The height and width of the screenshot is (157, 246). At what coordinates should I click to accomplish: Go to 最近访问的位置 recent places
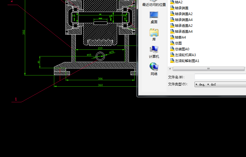click(154, 3)
